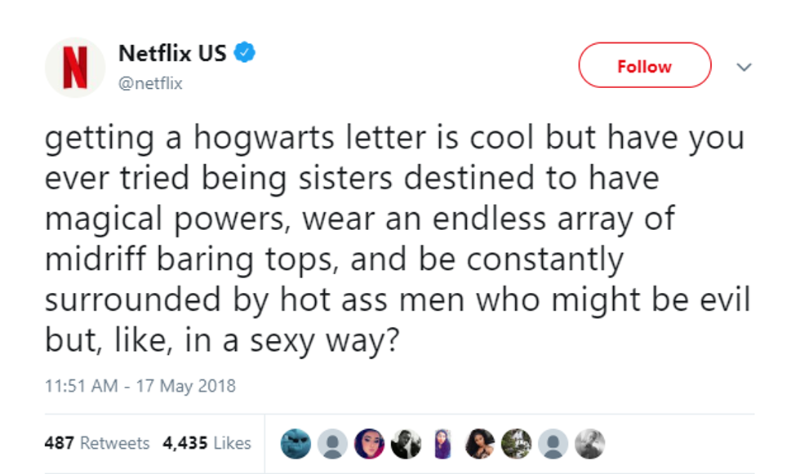The width and height of the screenshot is (800, 474).
Task: View the 4,435 Likes list
Action: pos(207,443)
